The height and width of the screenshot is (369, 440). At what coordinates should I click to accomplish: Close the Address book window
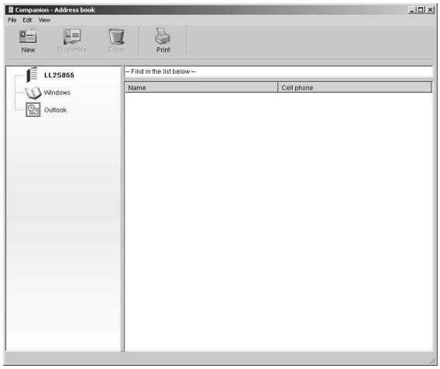pyautogui.click(x=430, y=10)
